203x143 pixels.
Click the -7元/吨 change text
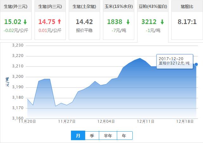(119, 30)
